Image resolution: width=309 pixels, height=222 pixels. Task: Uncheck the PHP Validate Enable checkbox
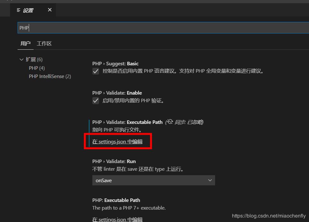(96, 101)
